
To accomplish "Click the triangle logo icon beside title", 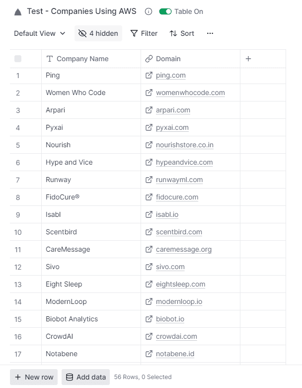I will click(18, 12).
